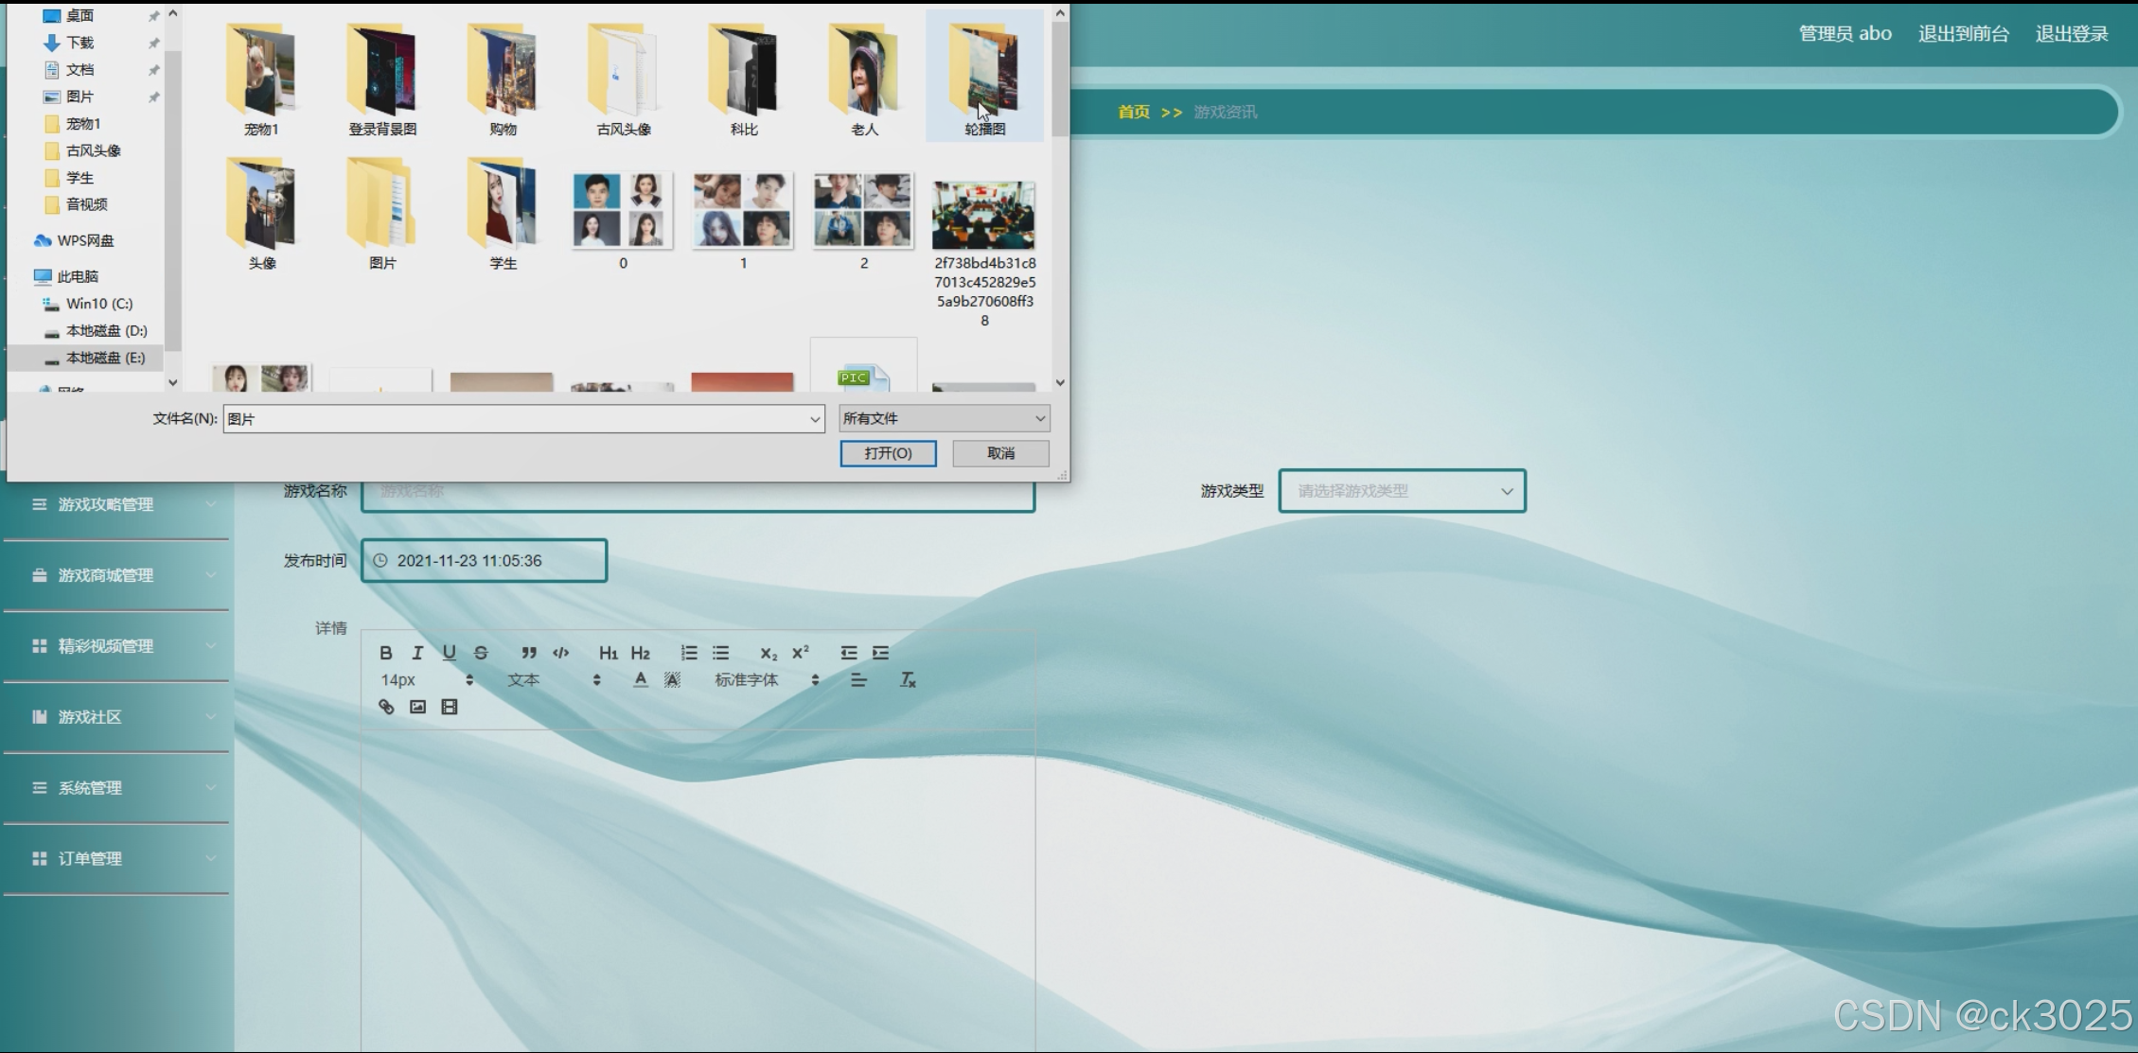The height and width of the screenshot is (1053, 2138).
Task: Toggle subscript formatting
Action: click(767, 653)
